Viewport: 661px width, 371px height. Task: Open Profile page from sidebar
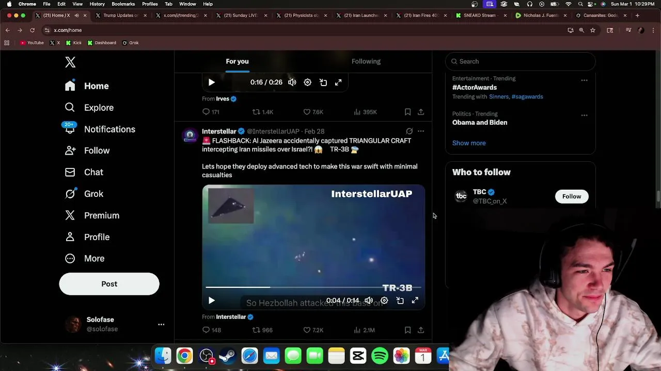(87, 237)
